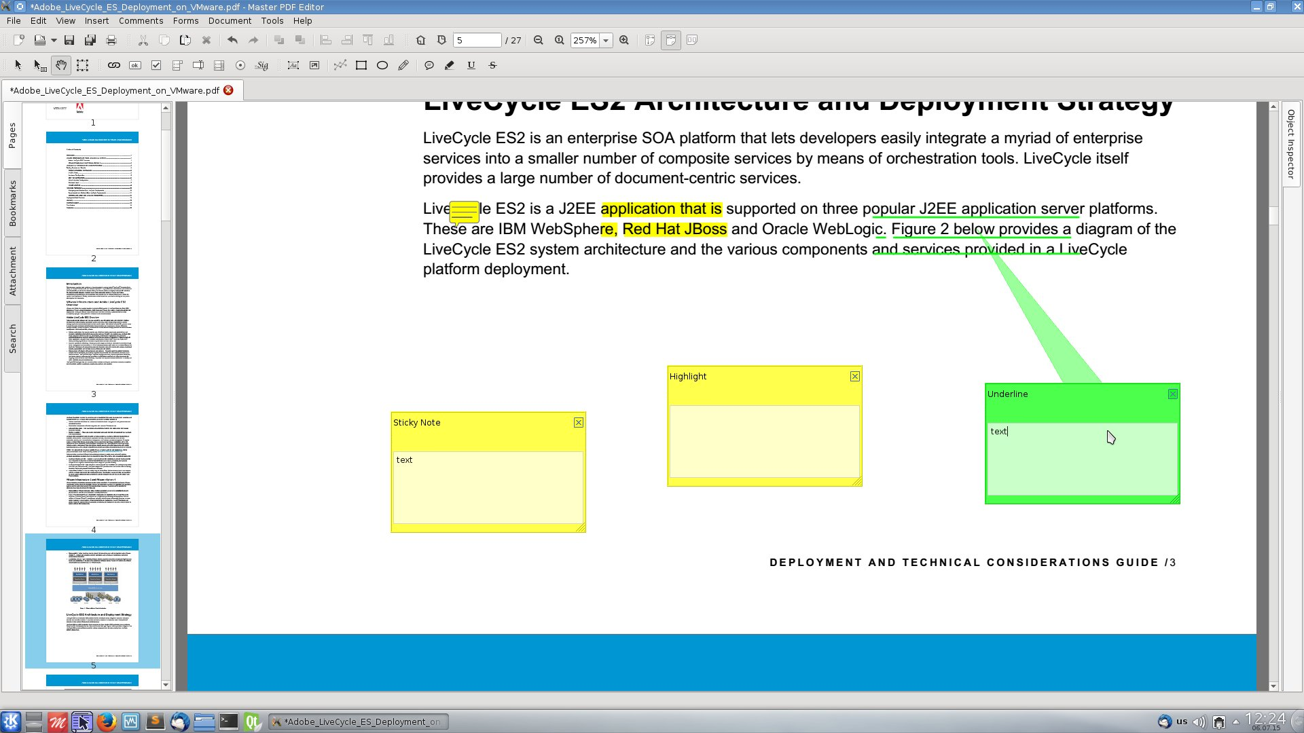Image resolution: width=1304 pixels, height=733 pixels.
Task: Add a sticky note comment
Action: coord(429,65)
